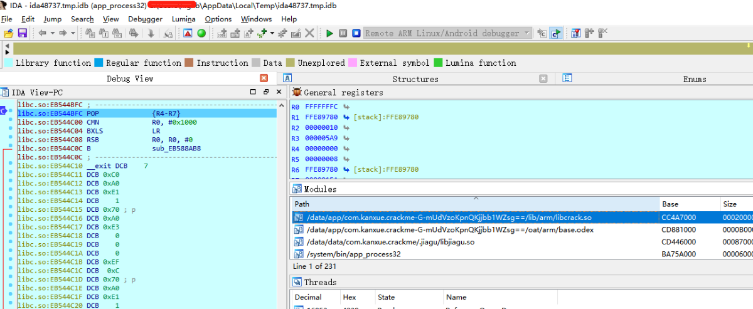The image size is (753, 309).
Task: Click the gray X toolbar icon
Action: [309, 33]
